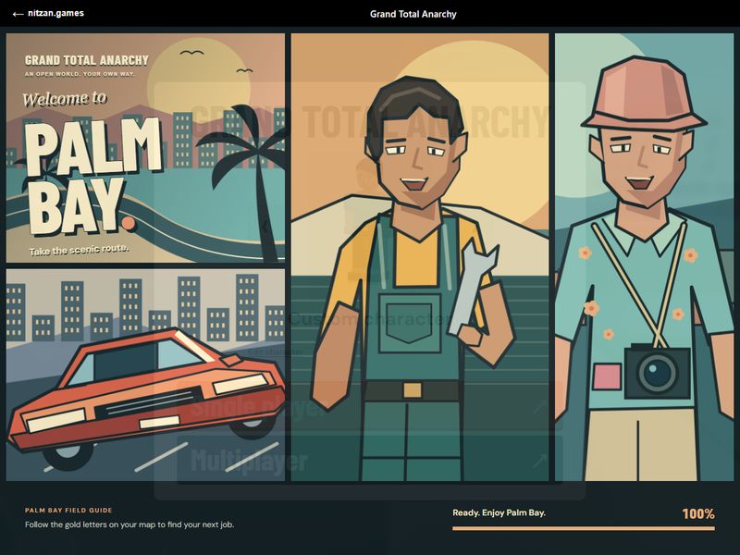The image size is (740, 555).
Task: Select the red car illustration panel
Action: 145,376
